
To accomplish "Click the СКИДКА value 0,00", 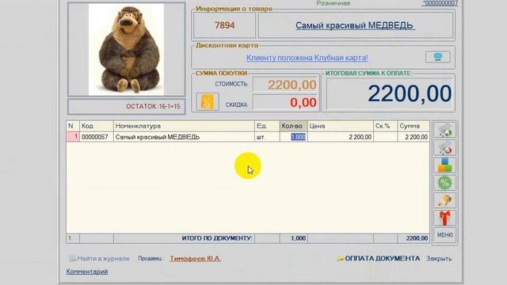I will 285,102.
